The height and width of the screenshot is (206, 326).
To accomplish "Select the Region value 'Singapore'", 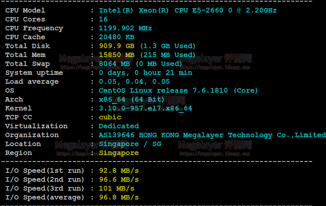I will [119, 153].
